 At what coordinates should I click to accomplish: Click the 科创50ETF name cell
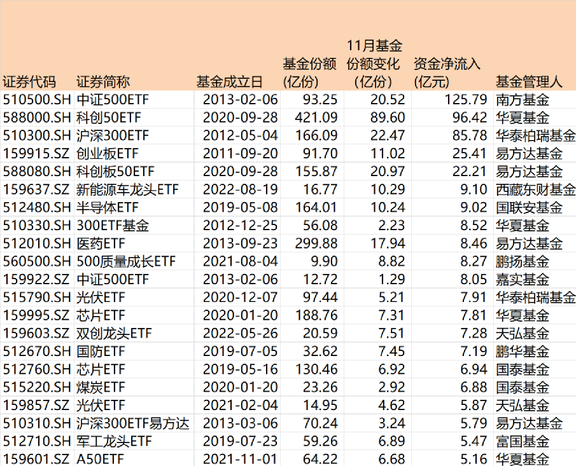pos(134,118)
